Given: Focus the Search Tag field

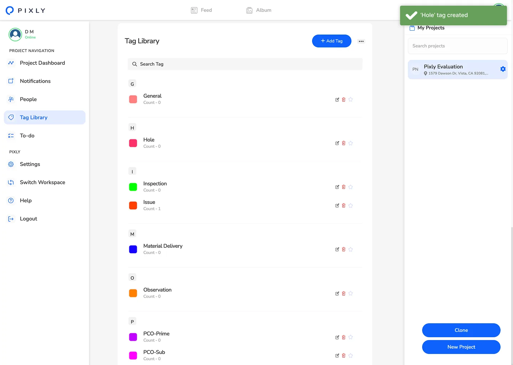Looking at the screenshot, I should pos(245,64).
